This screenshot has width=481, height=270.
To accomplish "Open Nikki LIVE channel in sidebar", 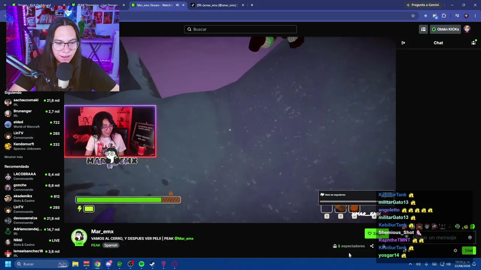I will pyautogui.click(x=32, y=242).
